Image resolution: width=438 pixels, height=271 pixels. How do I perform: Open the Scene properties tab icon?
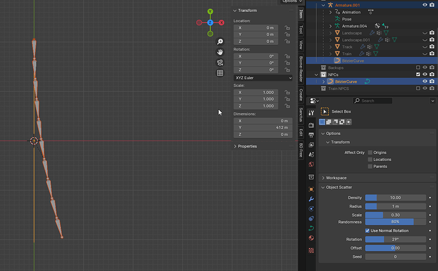[311, 154]
